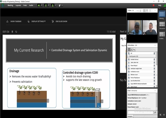Collapse the Participants group in Attendees
Screen dimensions: 166x118
pyautogui.click(x=128, y=56)
